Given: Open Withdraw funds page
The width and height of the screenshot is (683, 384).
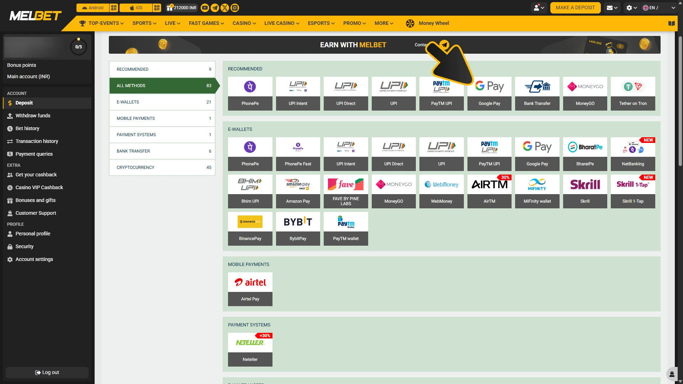Looking at the screenshot, I should (47, 116).
